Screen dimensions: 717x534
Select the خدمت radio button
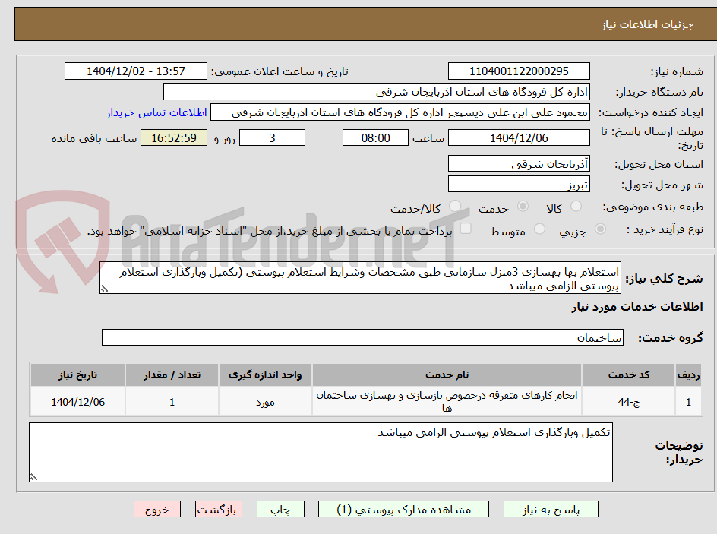[x=523, y=207]
